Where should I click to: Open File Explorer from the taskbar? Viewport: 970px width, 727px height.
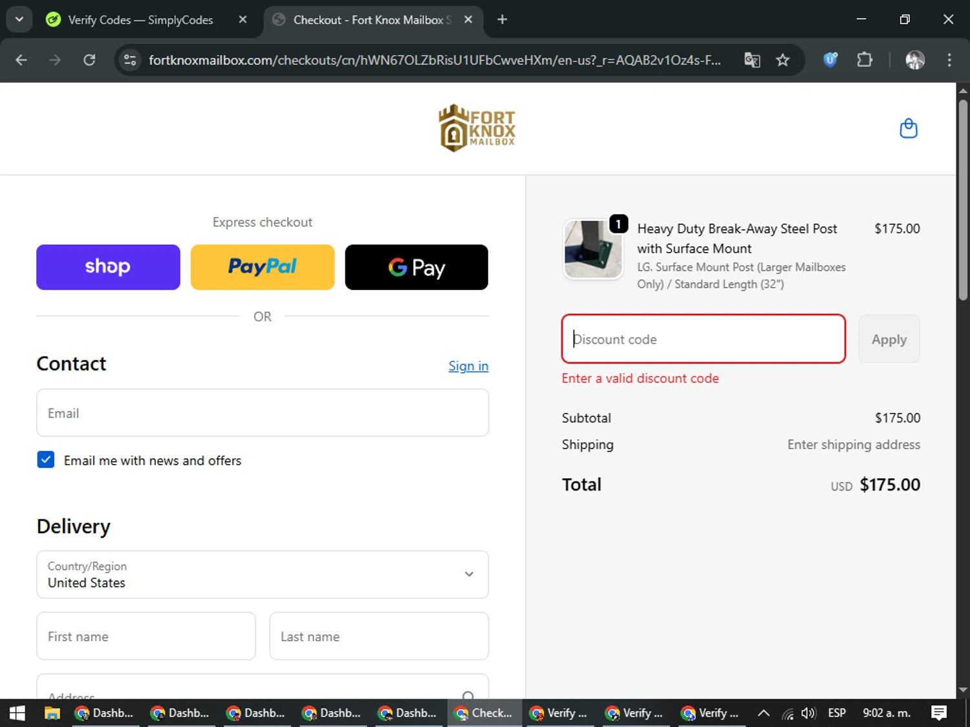pyautogui.click(x=52, y=713)
